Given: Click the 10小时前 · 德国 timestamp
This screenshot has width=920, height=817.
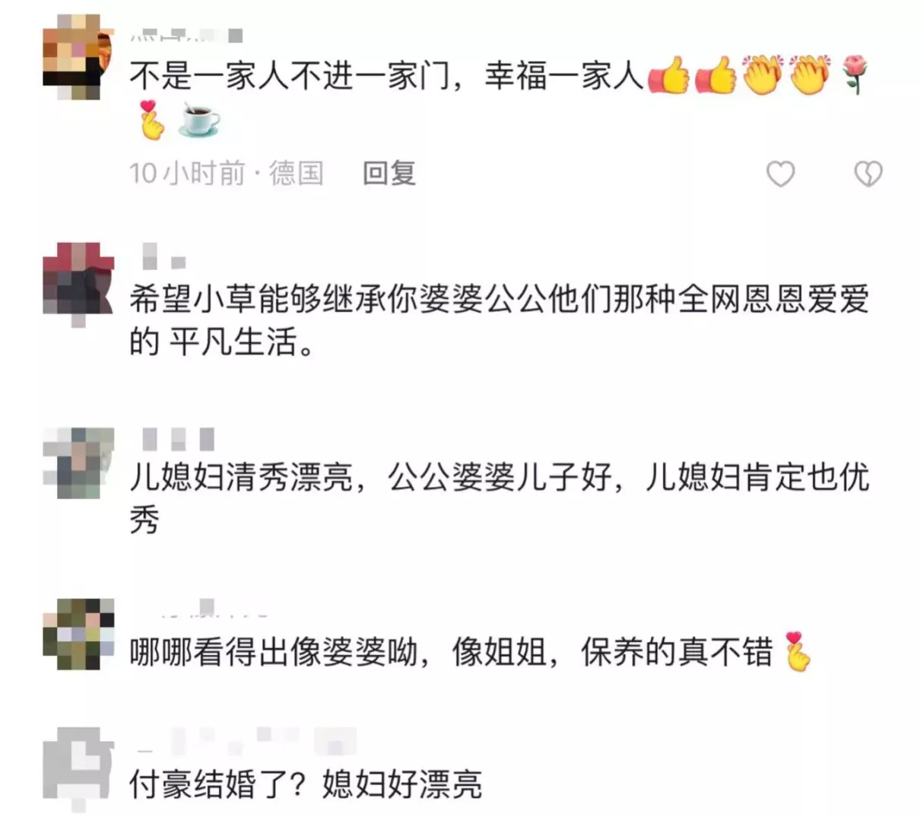Looking at the screenshot, I should (x=227, y=173).
